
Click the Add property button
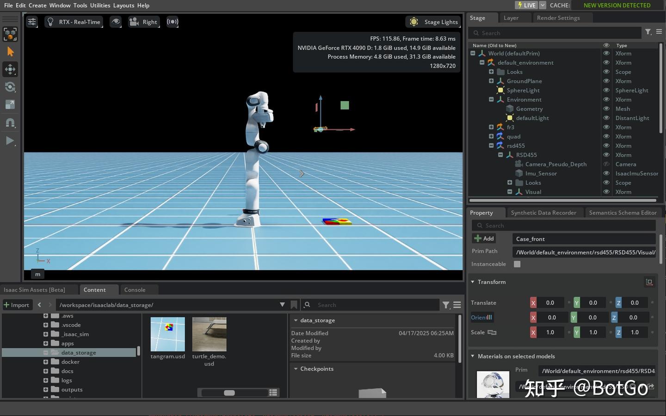pos(484,239)
